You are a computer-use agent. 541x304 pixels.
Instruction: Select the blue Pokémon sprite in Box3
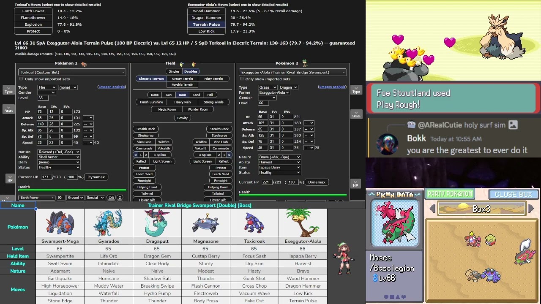click(490, 275)
